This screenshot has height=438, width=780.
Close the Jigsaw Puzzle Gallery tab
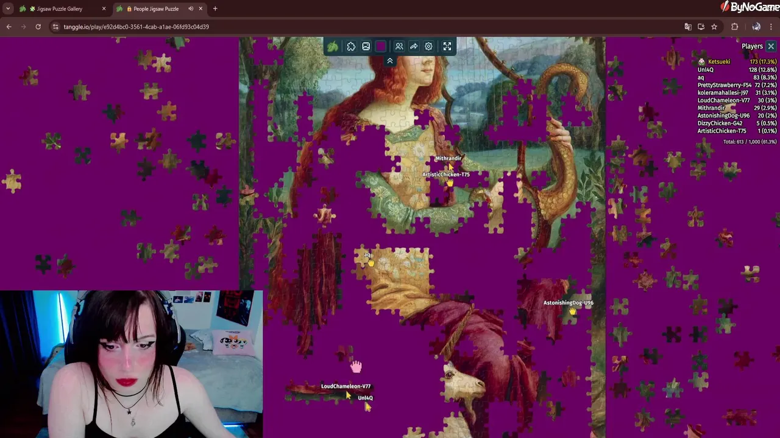(104, 9)
